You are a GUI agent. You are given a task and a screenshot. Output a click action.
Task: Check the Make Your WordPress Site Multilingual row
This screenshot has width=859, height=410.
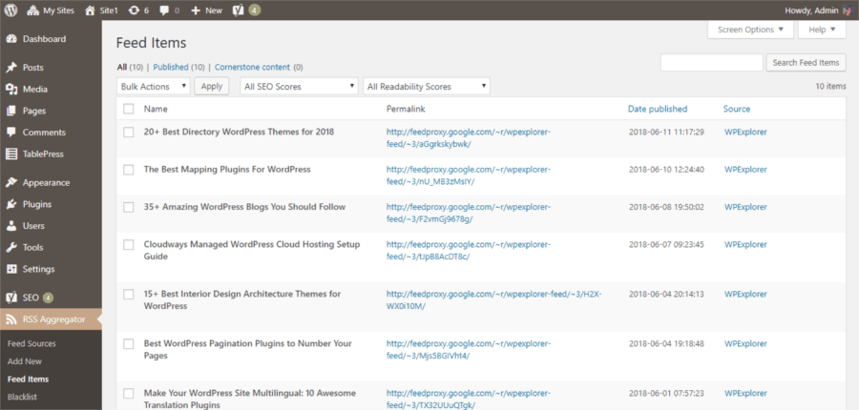coord(129,393)
